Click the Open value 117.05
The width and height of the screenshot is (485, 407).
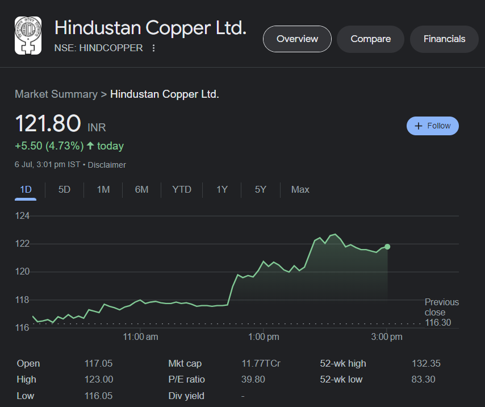[98, 363]
